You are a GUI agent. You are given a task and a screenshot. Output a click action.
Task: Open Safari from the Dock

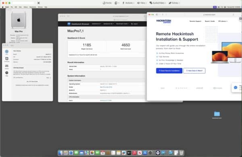[x=71, y=153]
